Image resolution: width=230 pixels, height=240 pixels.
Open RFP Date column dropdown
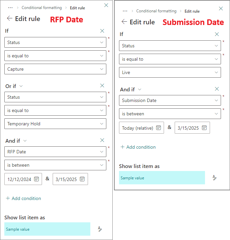click(55, 152)
